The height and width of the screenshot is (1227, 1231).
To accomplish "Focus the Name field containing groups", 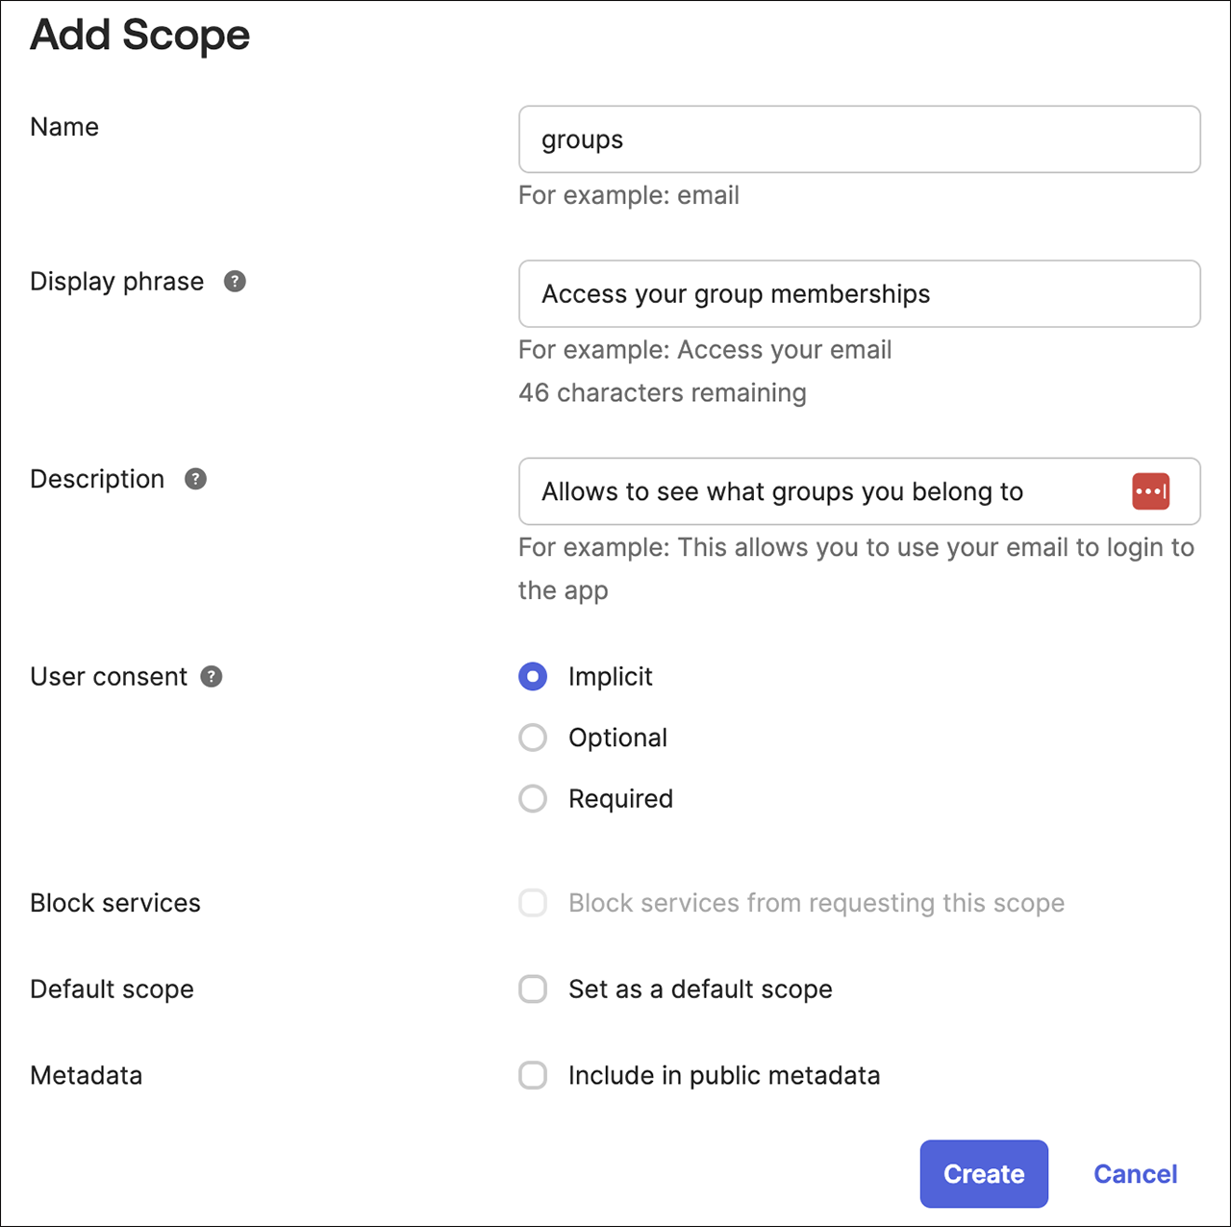I will click(858, 139).
